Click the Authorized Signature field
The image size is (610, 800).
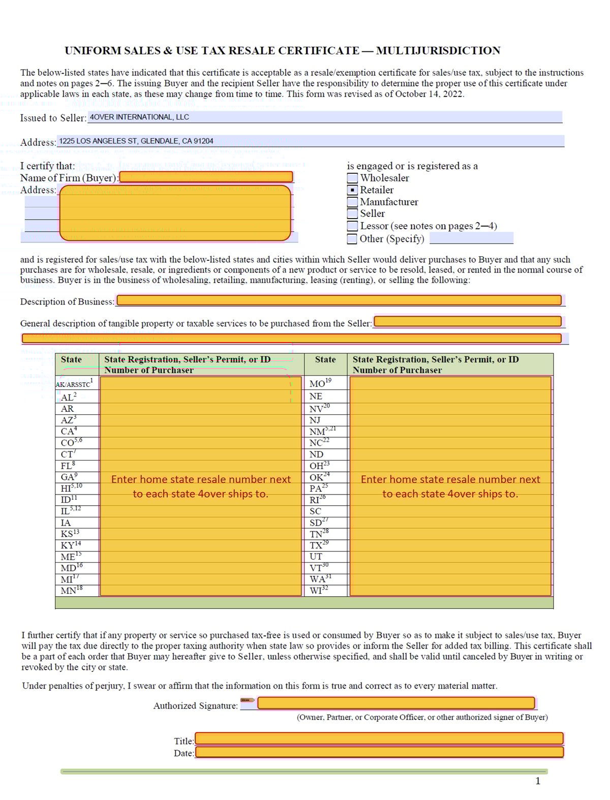pyautogui.click(x=396, y=703)
